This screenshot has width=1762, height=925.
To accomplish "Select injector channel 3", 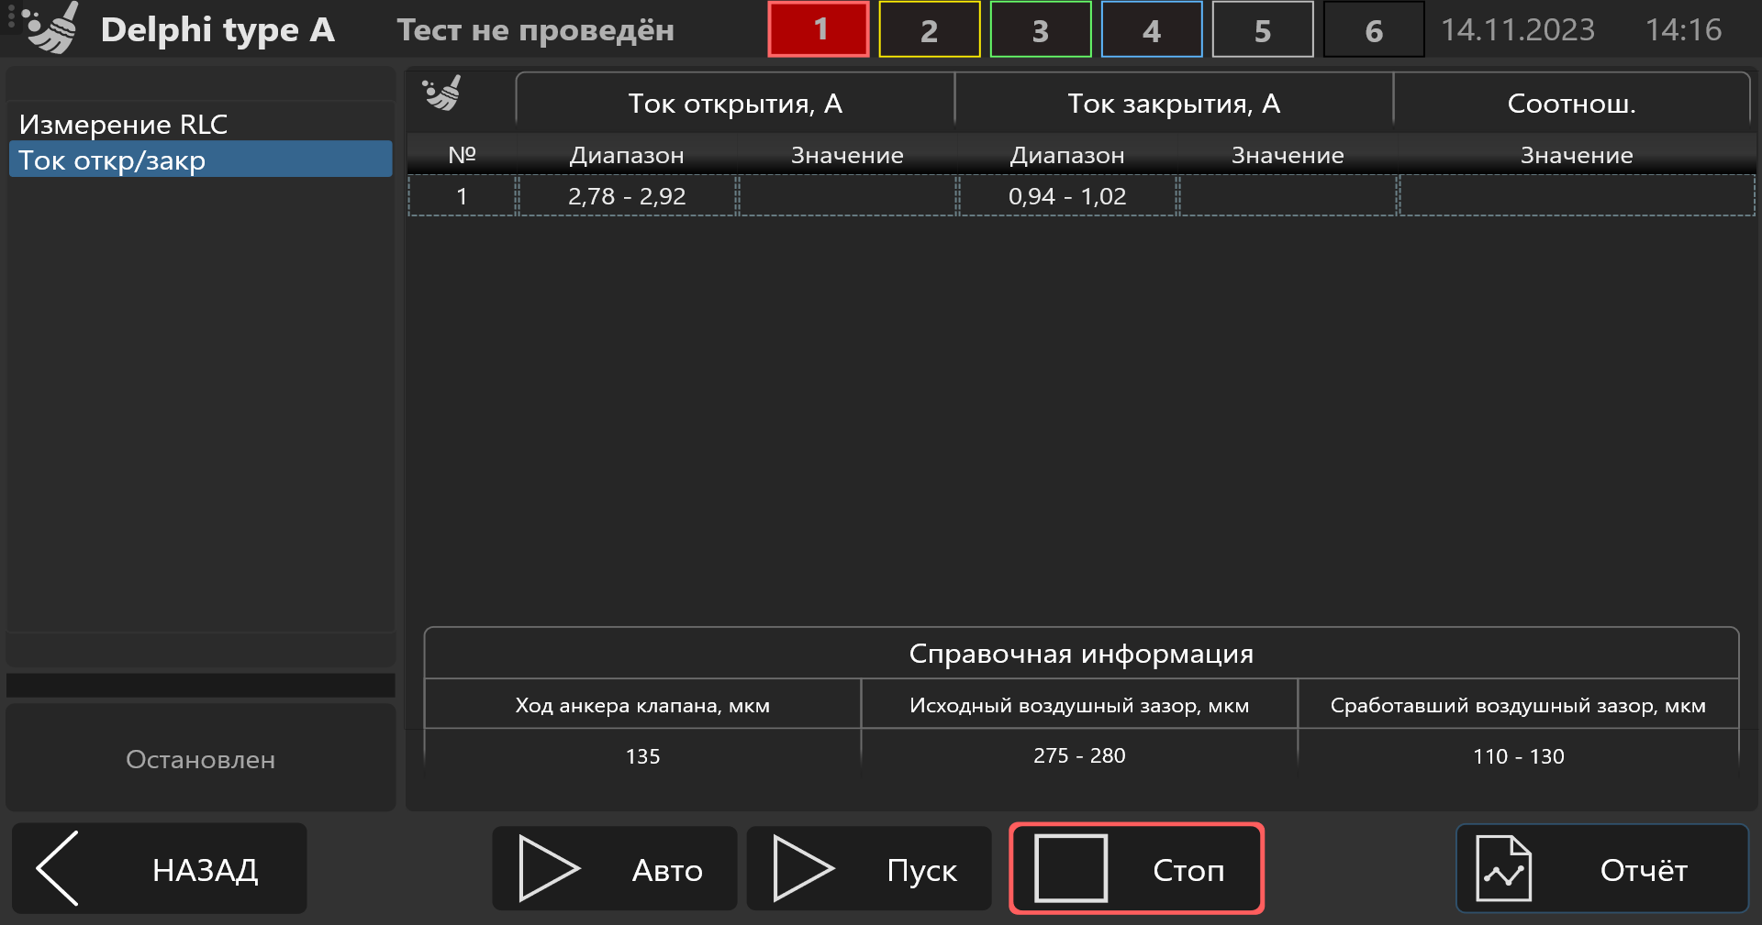I will tap(1041, 29).
